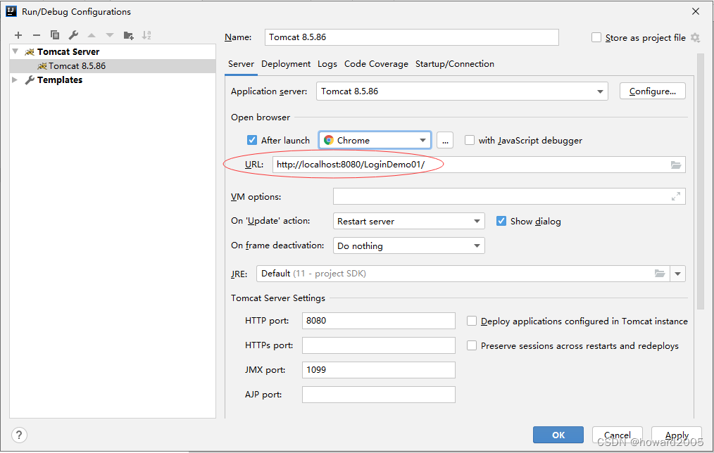714x453 pixels.
Task: Check Deploy applications configured in Tomcat instance
Action: click(472, 321)
